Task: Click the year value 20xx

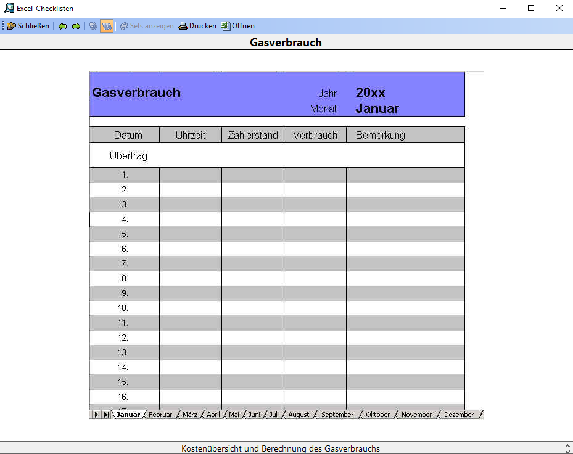Action: 370,93
